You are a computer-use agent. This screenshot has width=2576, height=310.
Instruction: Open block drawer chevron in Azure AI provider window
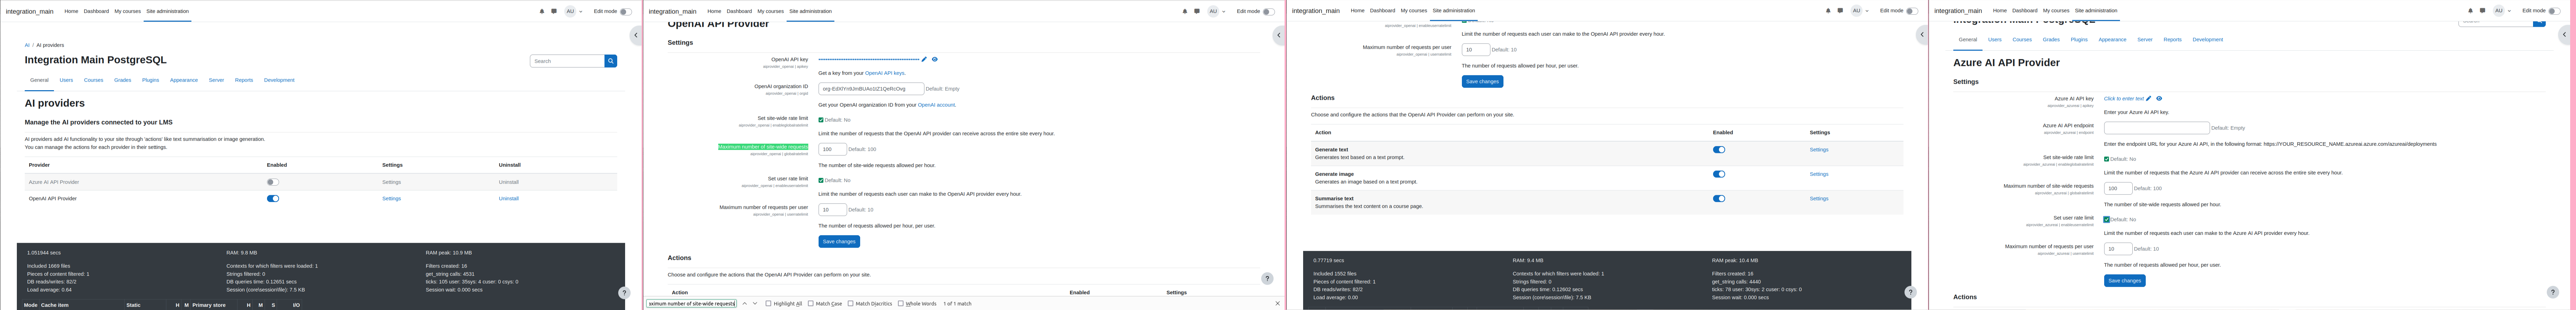(2564, 35)
